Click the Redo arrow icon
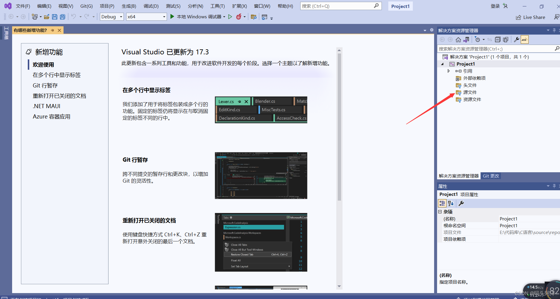 click(87, 17)
